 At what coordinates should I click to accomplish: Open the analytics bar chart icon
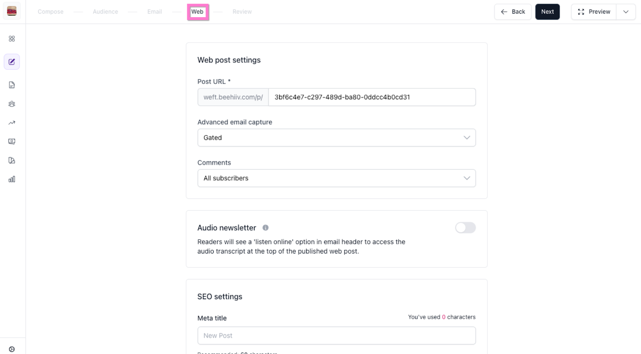(x=12, y=179)
